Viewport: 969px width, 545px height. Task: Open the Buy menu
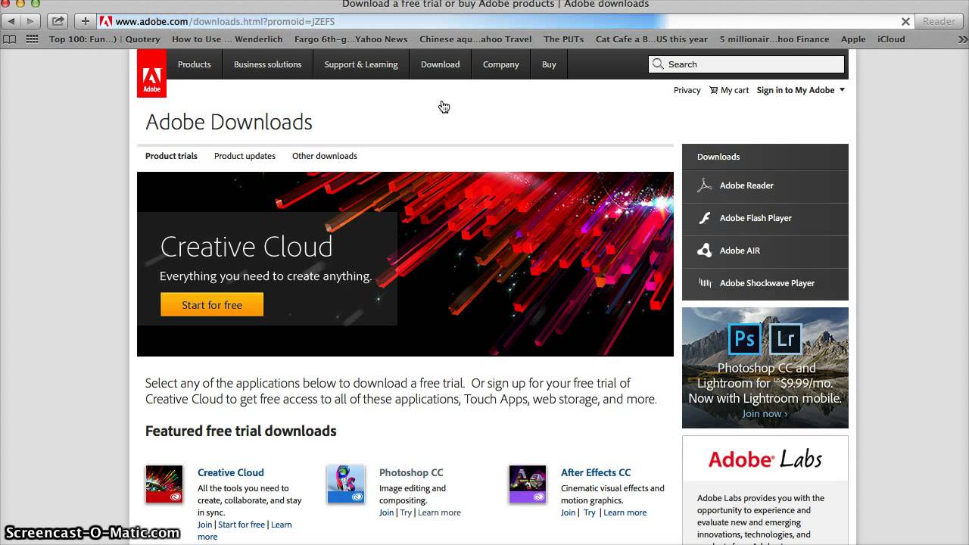click(x=549, y=64)
